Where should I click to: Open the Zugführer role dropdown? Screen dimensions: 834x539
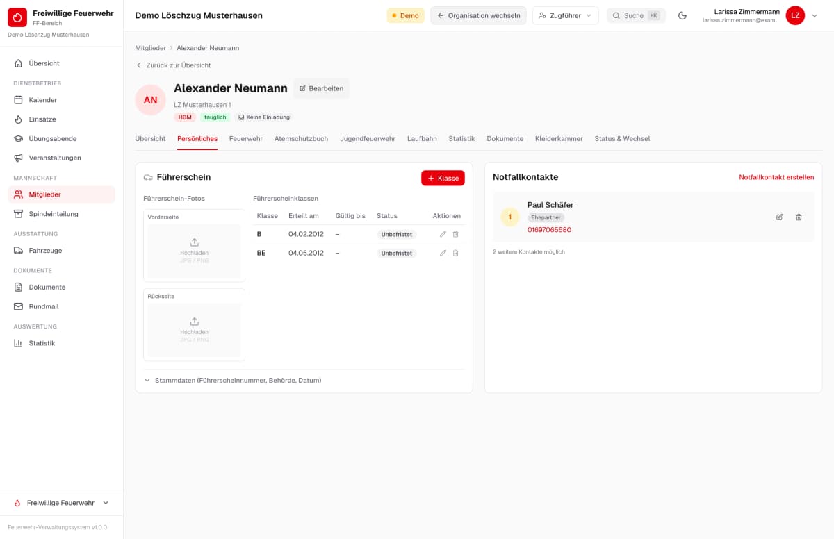[565, 15]
